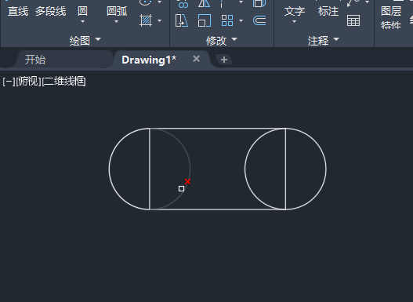413x302 pixels.
Task: Open the [俯视] view control
Action: point(28,82)
